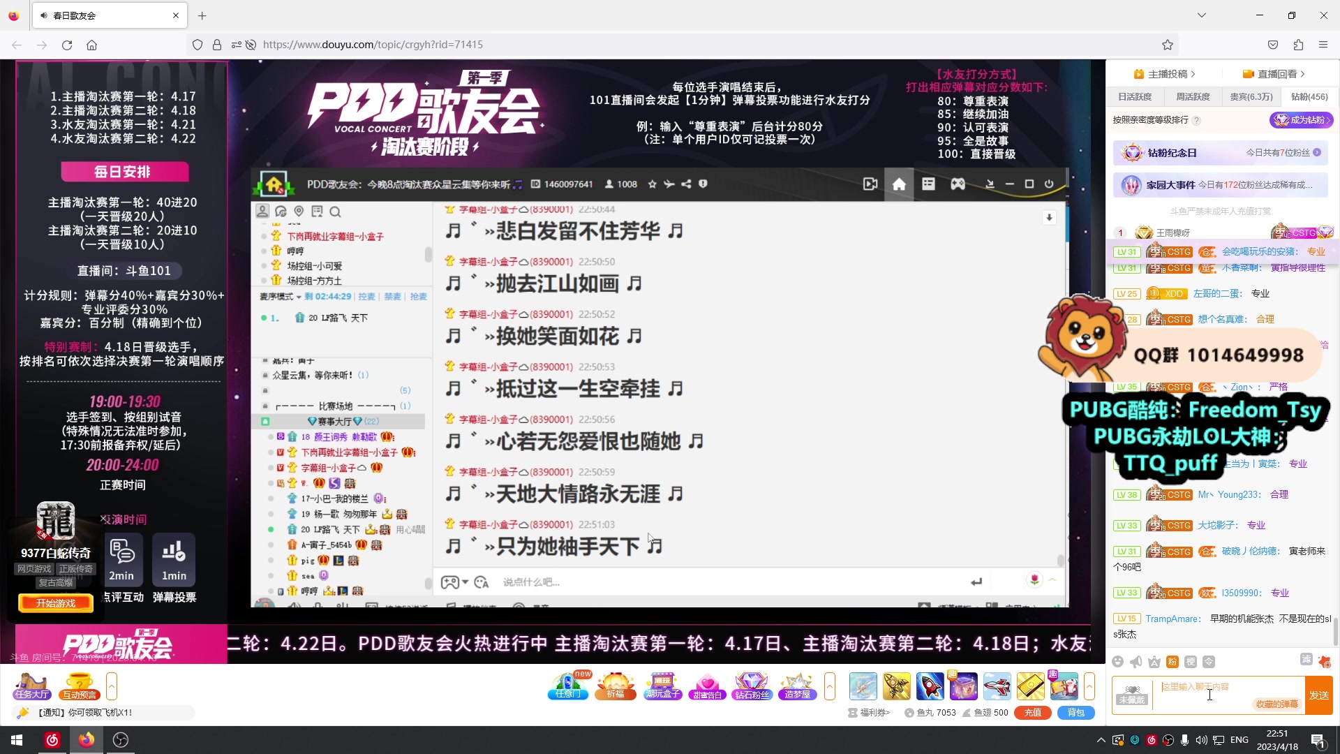Viewport: 1340px width, 754px height.
Task: Open the Windows Start menu
Action: click(x=17, y=740)
